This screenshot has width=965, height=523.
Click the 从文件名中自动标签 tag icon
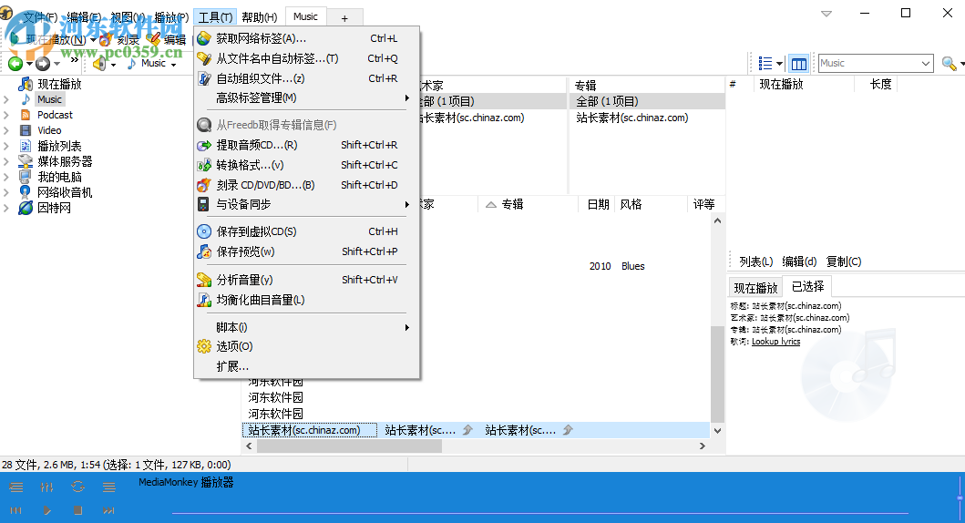(x=204, y=58)
